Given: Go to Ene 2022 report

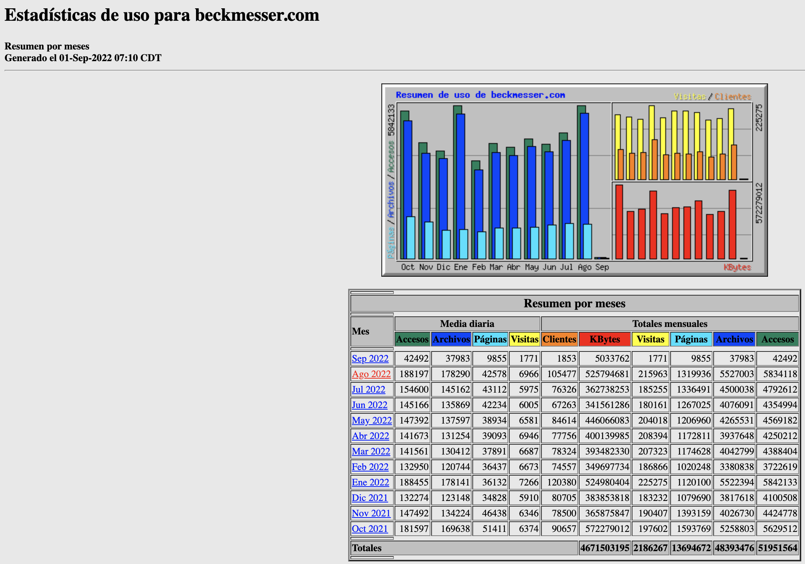Looking at the screenshot, I should point(370,482).
